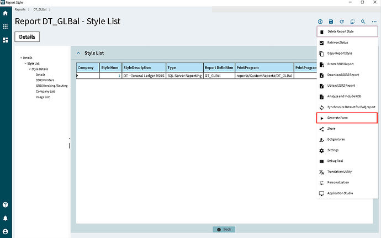Select the Generate Form menu entry

pos(347,118)
